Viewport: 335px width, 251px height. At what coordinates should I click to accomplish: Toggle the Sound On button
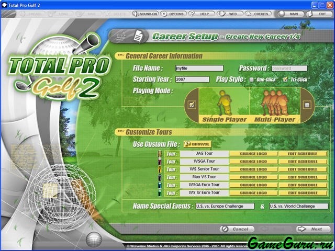point(146,14)
